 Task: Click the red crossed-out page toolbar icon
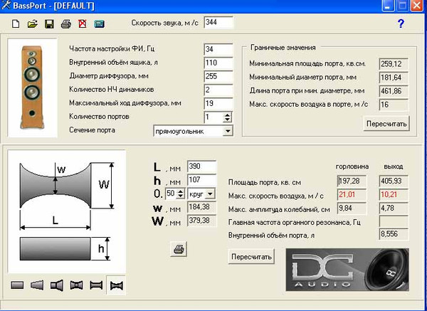pyautogui.click(x=83, y=23)
